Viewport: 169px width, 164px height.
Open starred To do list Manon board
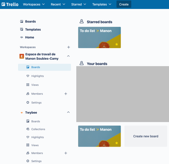(99, 37)
